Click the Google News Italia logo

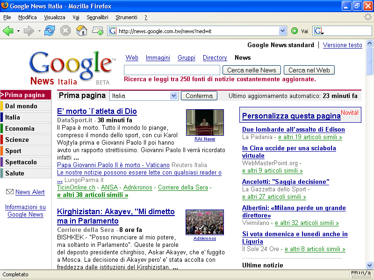pyautogui.click(x=72, y=68)
